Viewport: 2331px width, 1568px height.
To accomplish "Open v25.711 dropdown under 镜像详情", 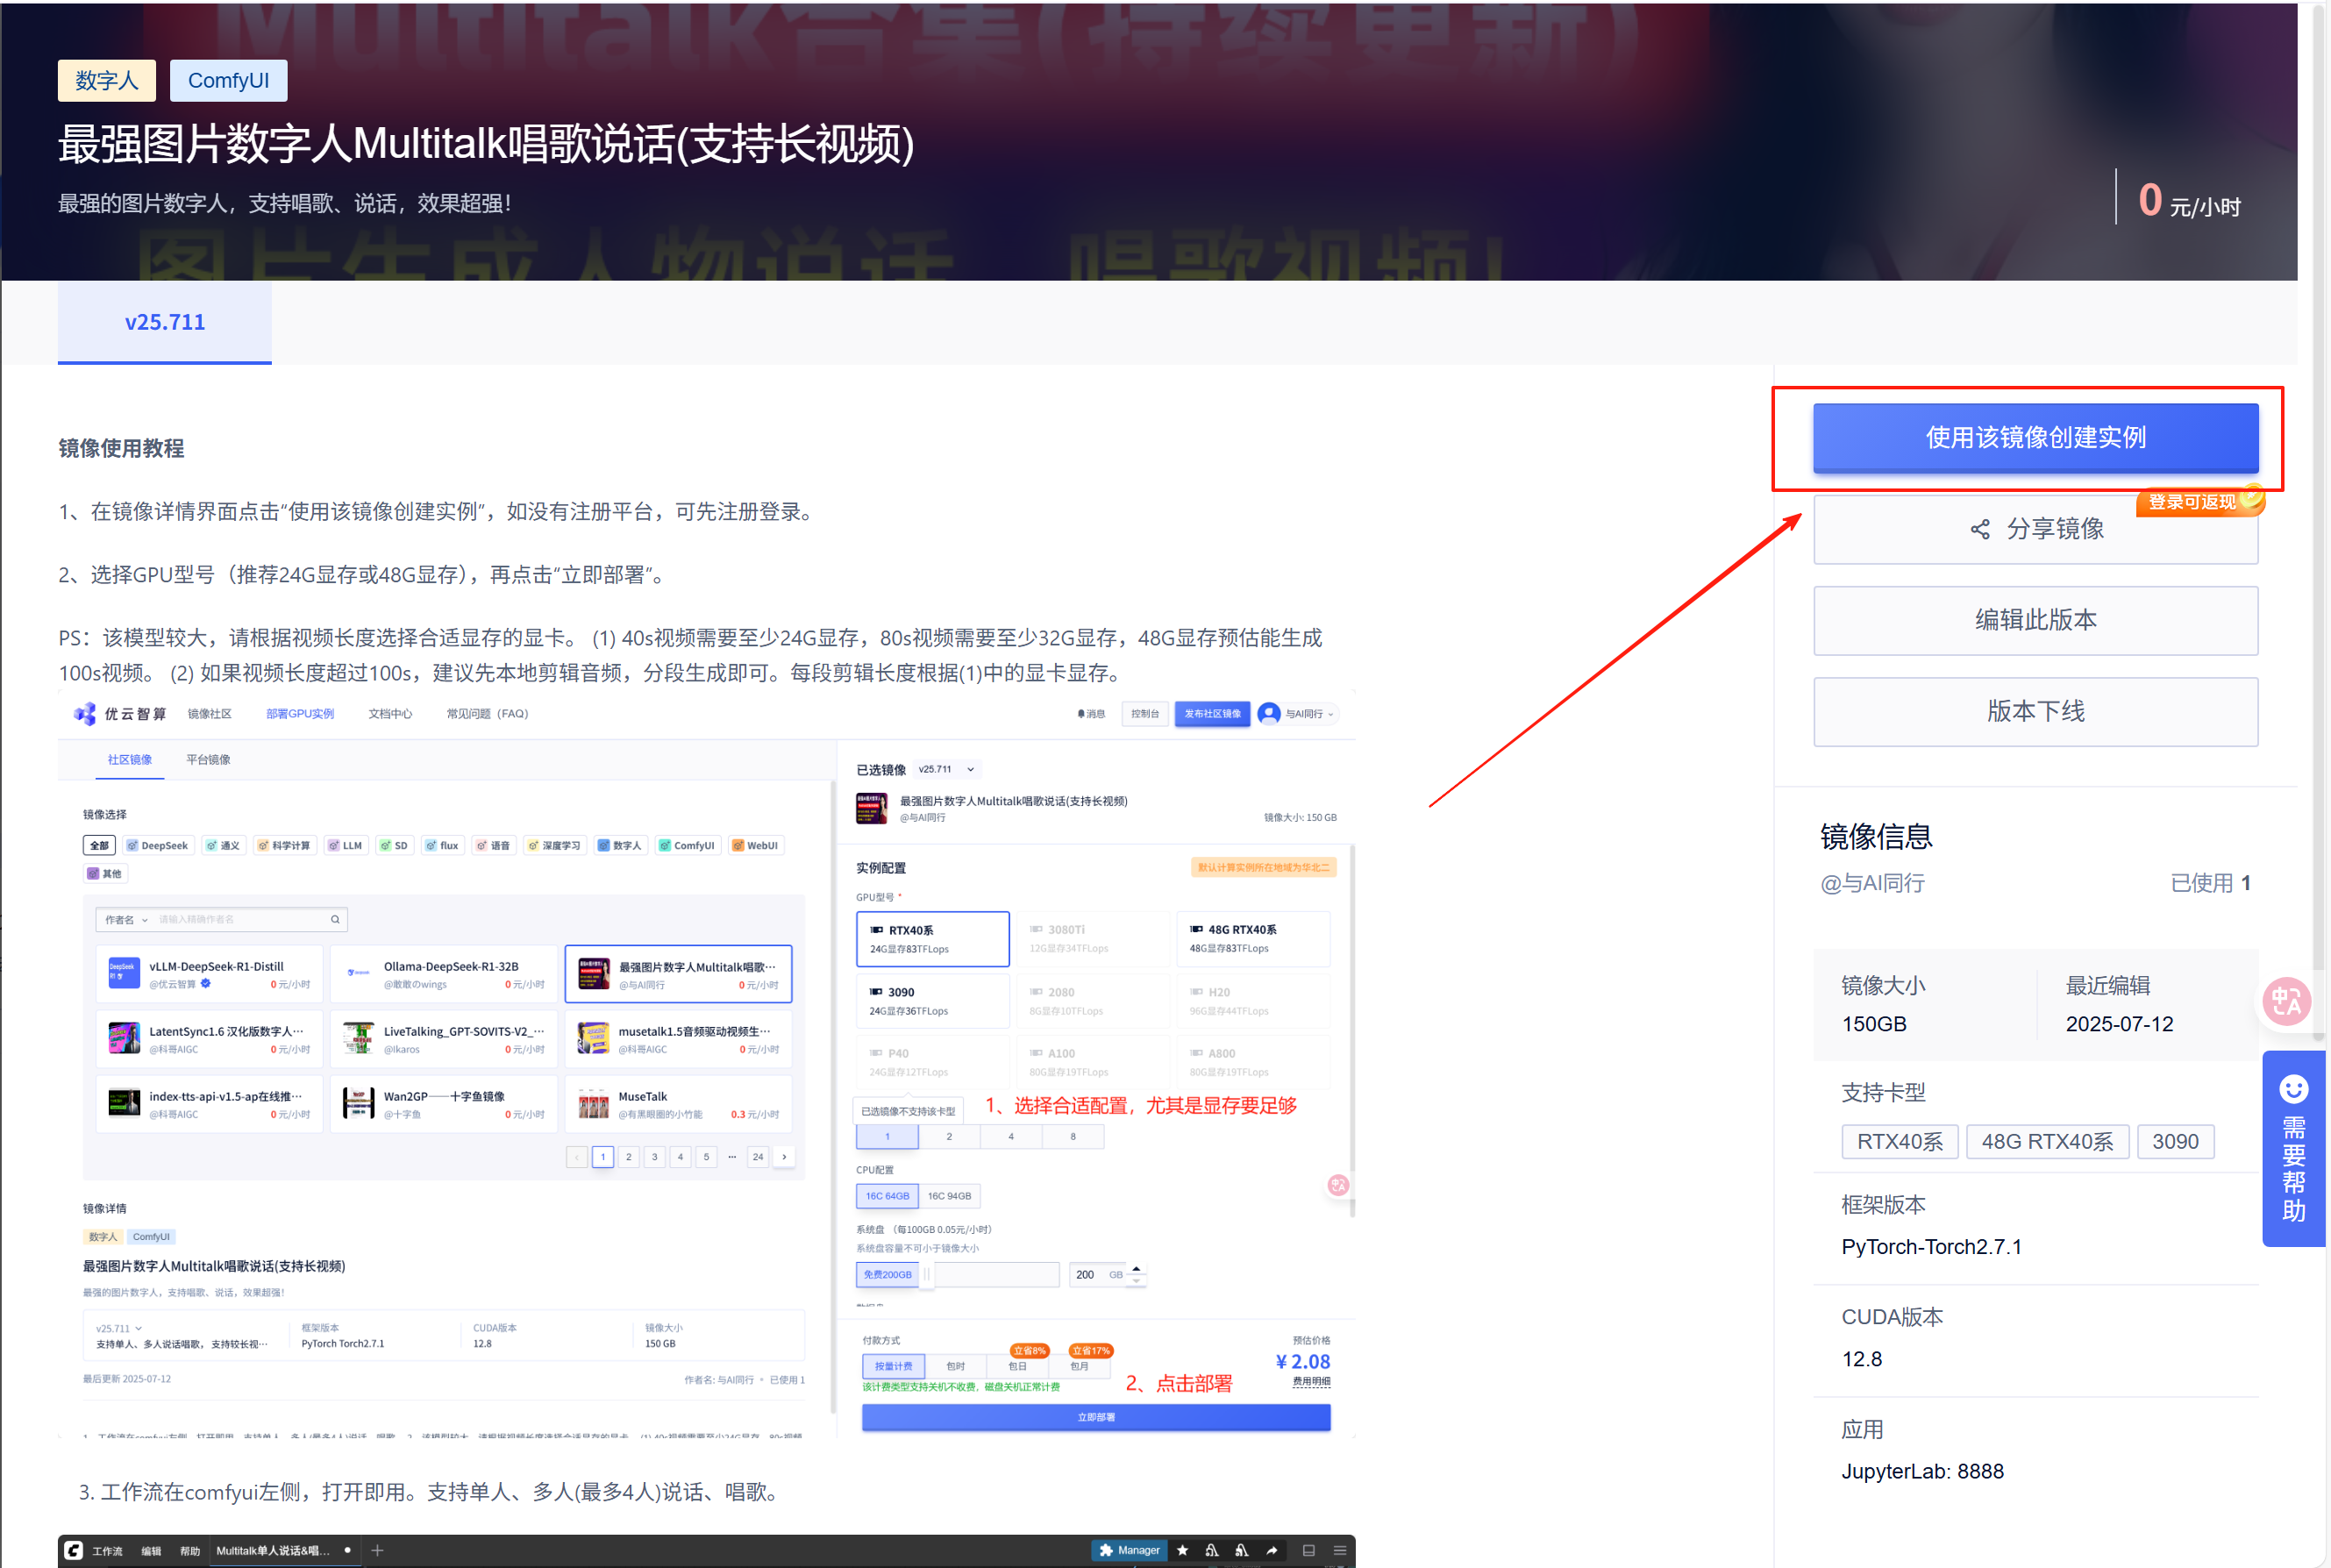I will pyautogui.click(x=119, y=1328).
